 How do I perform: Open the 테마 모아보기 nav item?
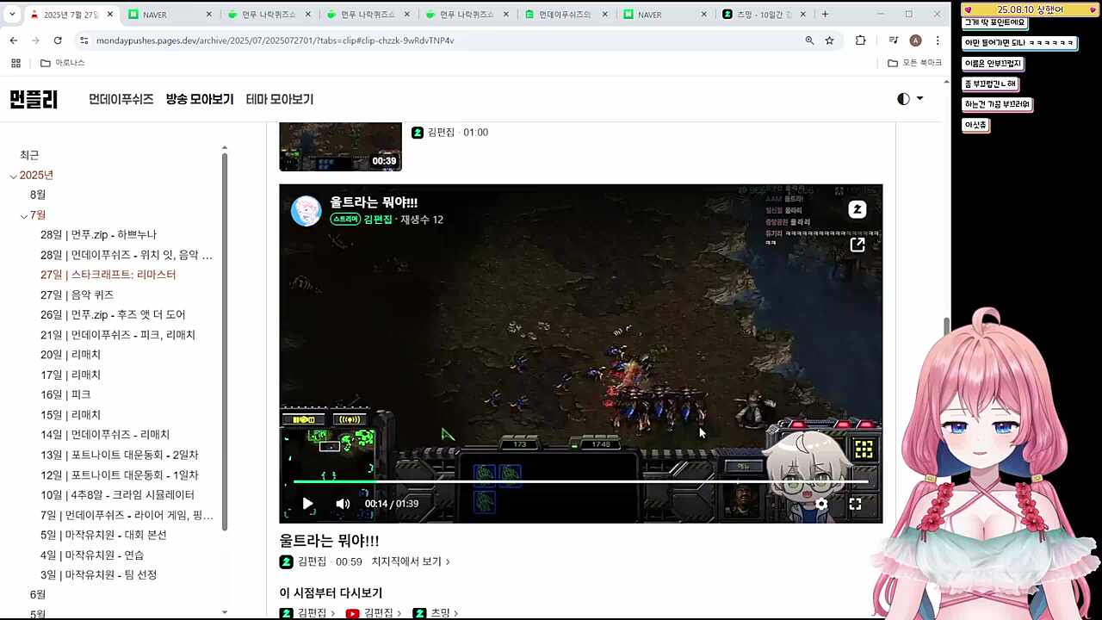(x=280, y=99)
